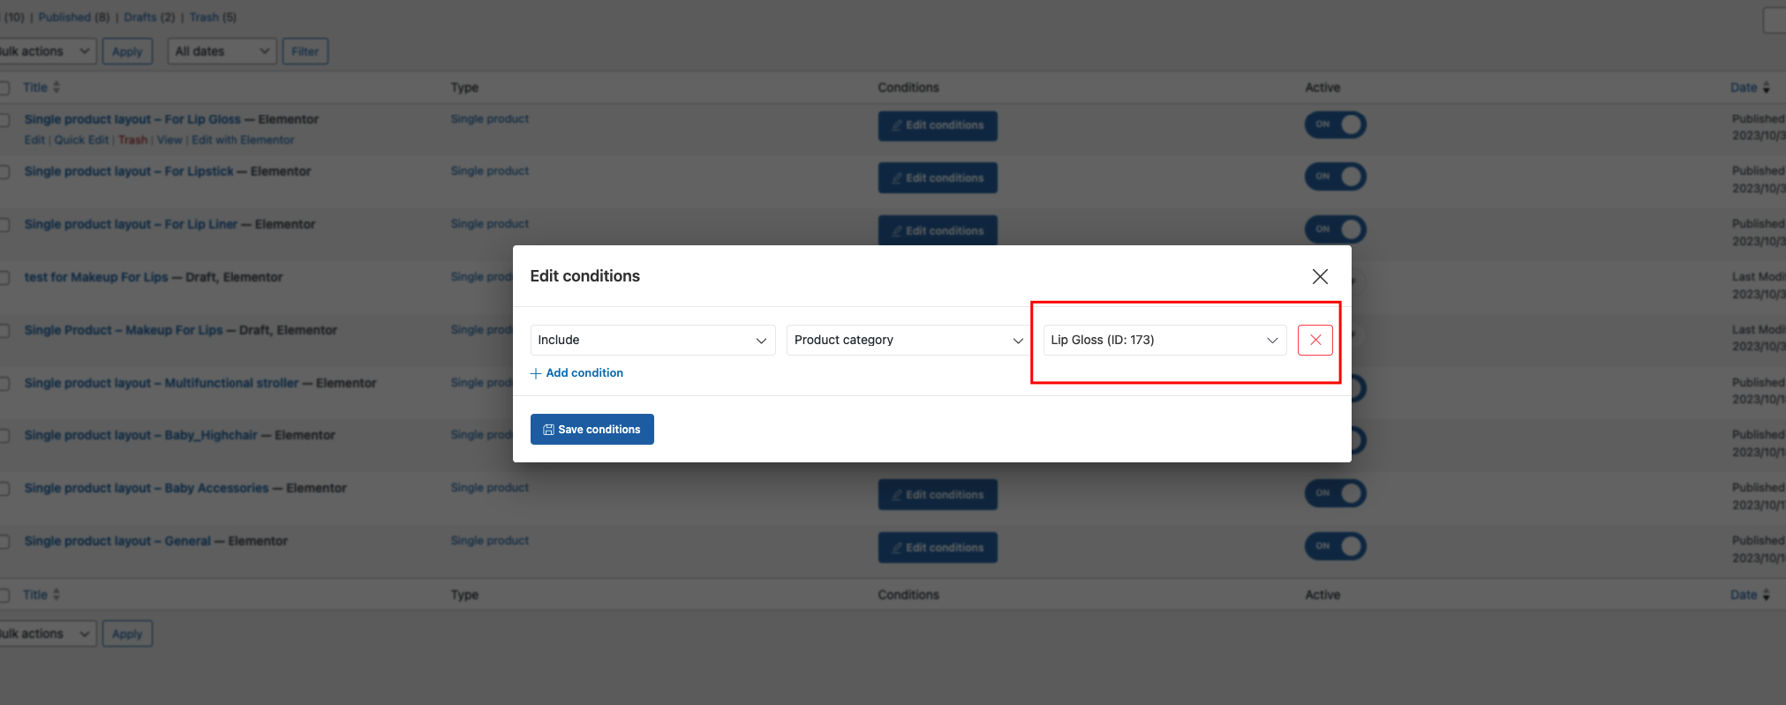Image resolution: width=1786 pixels, height=705 pixels.
Task: Expand the Product category dropdown
Action: tap(908, 340)
